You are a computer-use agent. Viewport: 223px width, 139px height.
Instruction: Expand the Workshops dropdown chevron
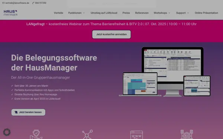coord(169,13)
